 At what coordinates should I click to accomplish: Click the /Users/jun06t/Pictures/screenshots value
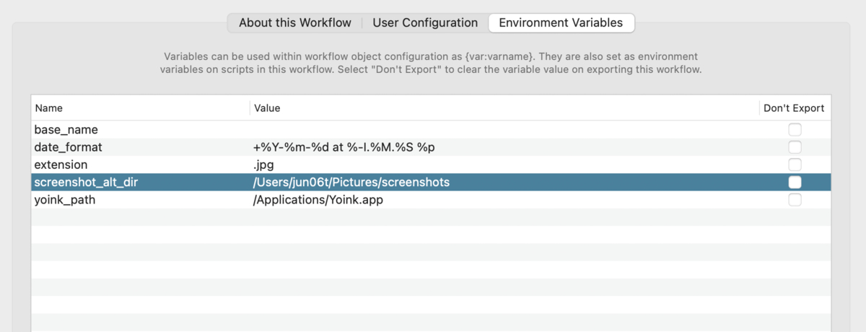[351, 183]
